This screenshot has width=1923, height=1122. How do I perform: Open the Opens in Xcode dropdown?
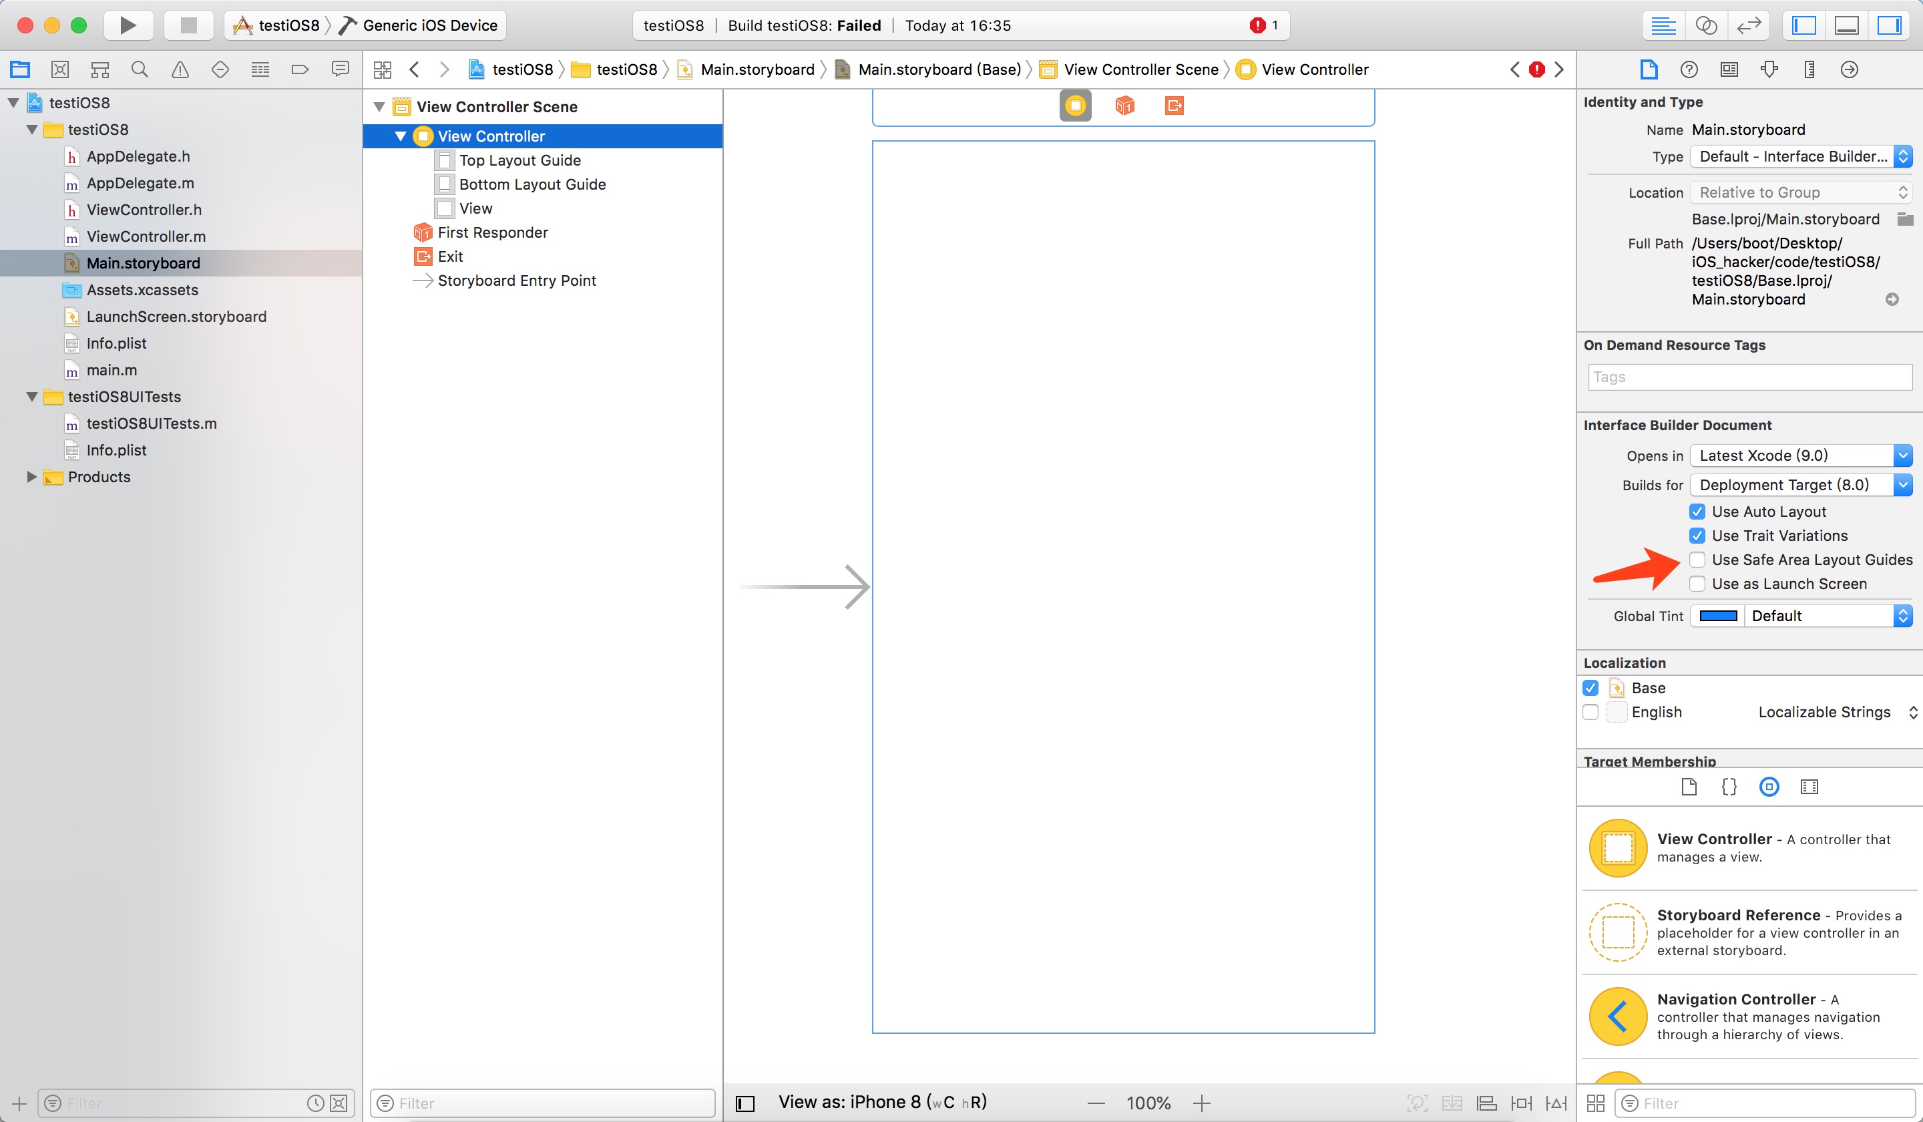1801,455
